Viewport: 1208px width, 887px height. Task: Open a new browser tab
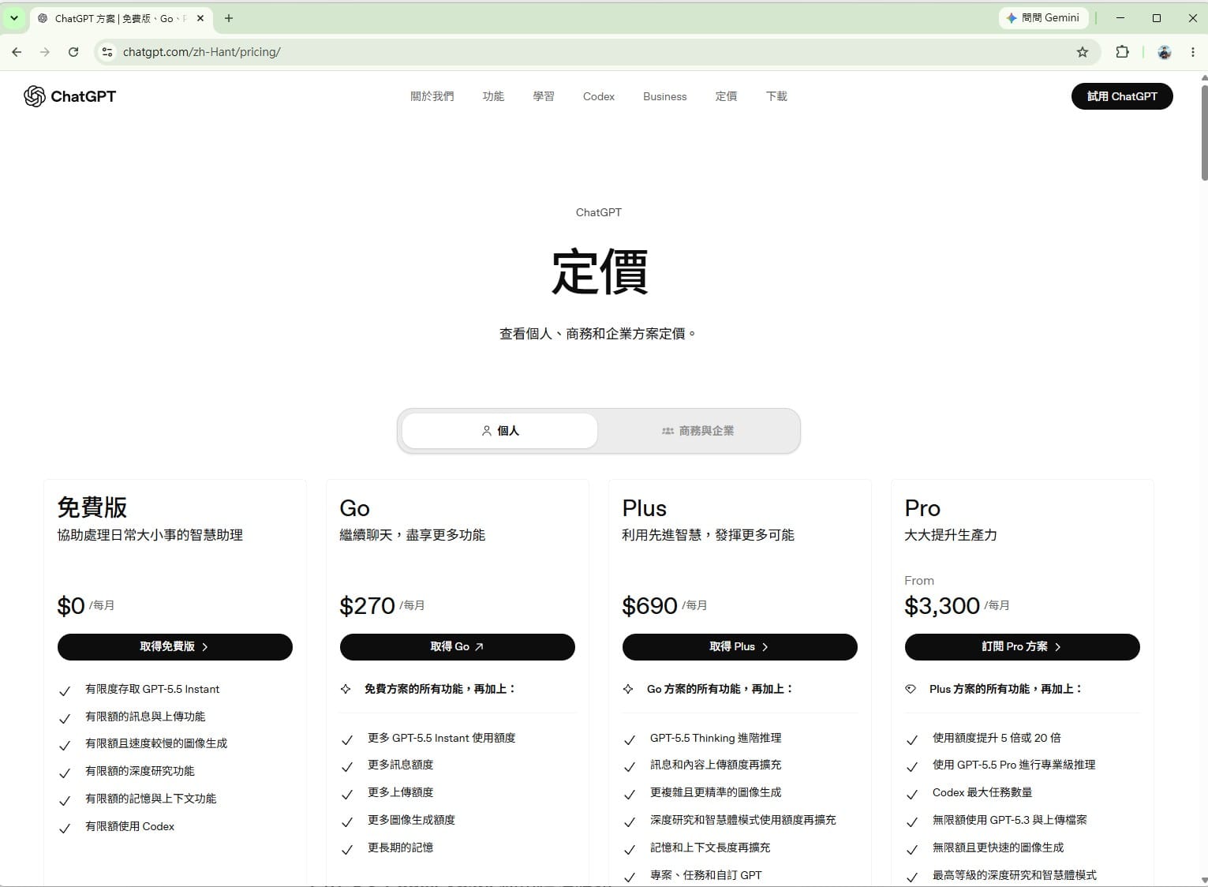click(229, 18)
